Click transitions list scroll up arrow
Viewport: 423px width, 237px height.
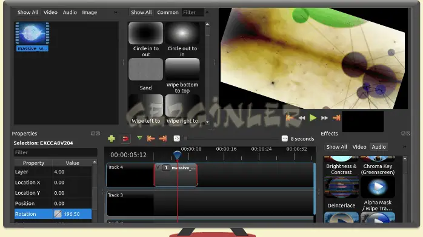point(207,24)
